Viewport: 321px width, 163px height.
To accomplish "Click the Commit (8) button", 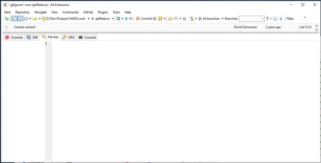I will [146, 19].
